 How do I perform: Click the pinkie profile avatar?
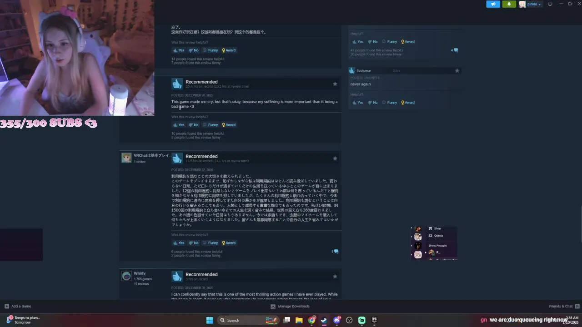click(522, 4)
